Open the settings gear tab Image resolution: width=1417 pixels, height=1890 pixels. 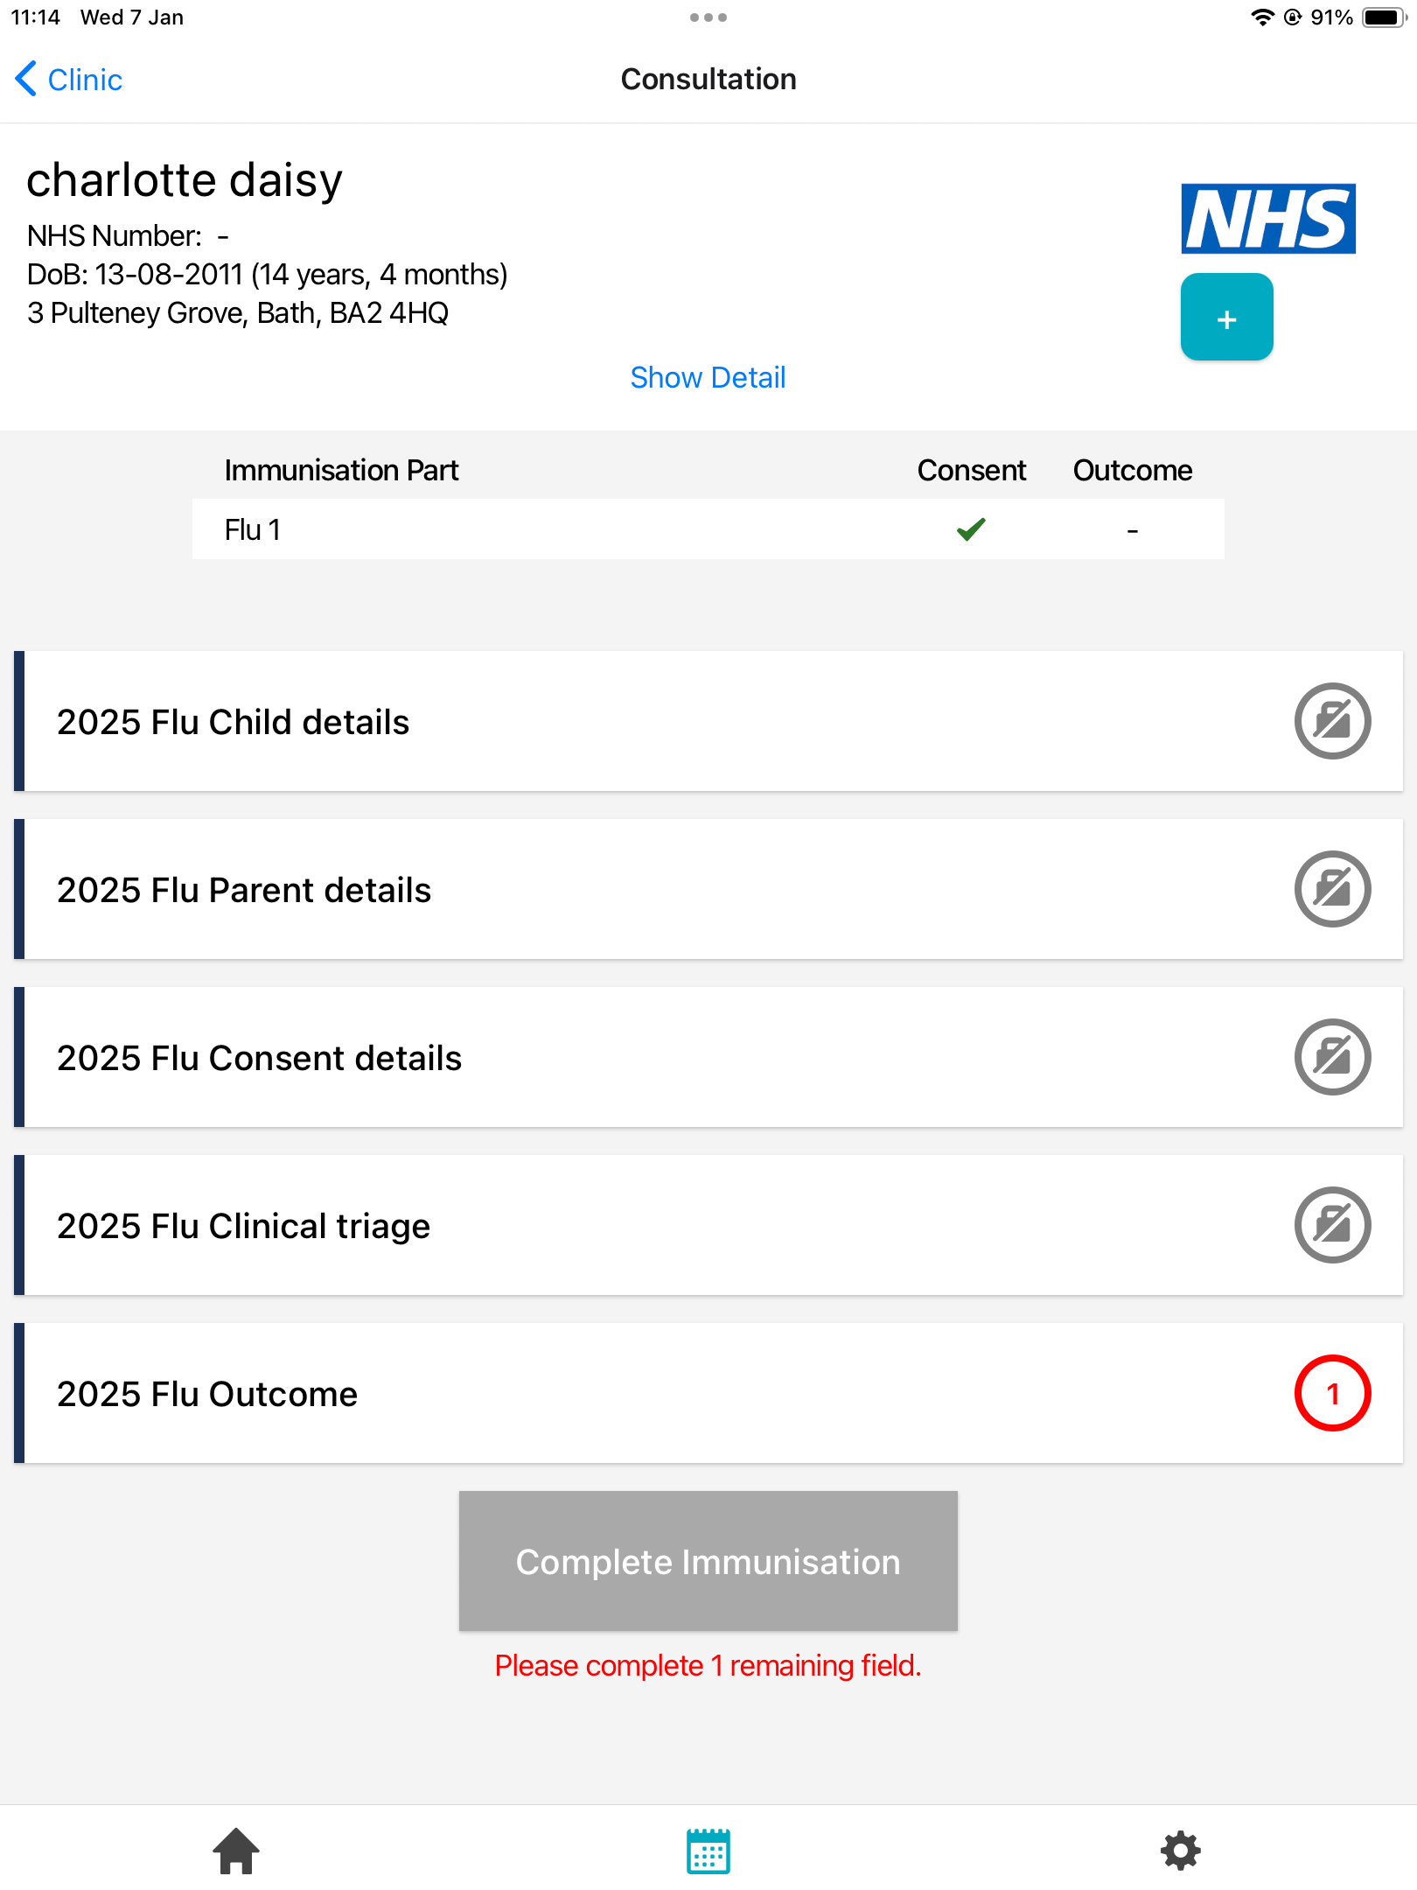tap(1180, 1851)
